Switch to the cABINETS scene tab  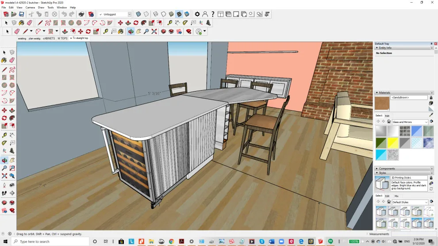coord(49,38)
